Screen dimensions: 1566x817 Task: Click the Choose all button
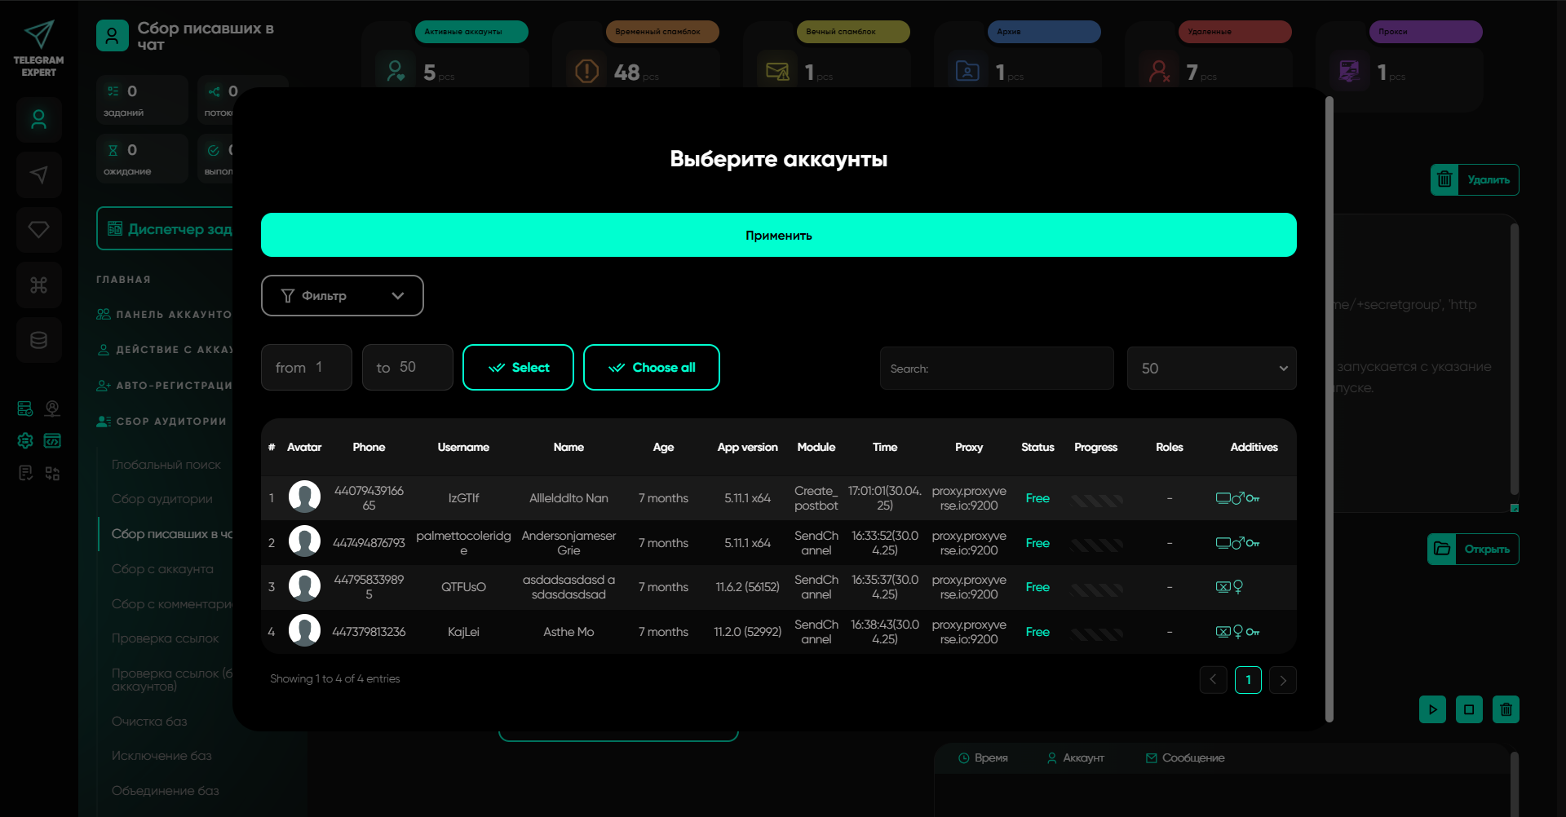point(651,368)
